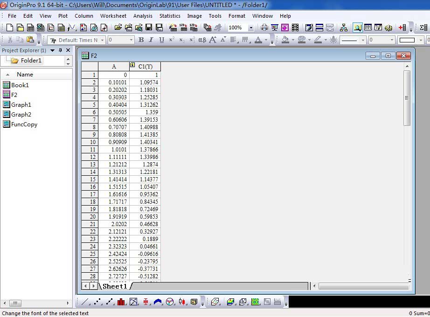Plot a line graph

click(85, 302)
